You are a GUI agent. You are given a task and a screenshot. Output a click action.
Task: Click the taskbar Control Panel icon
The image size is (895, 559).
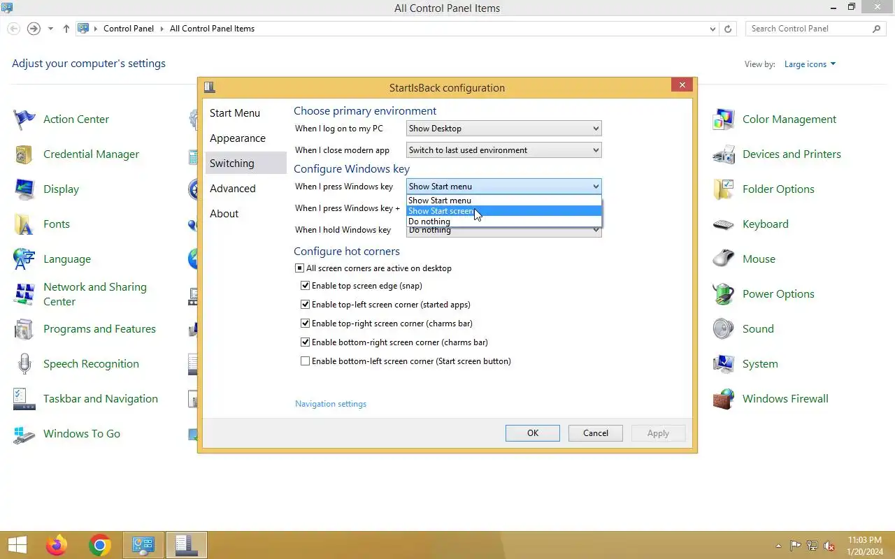(143, 545)
